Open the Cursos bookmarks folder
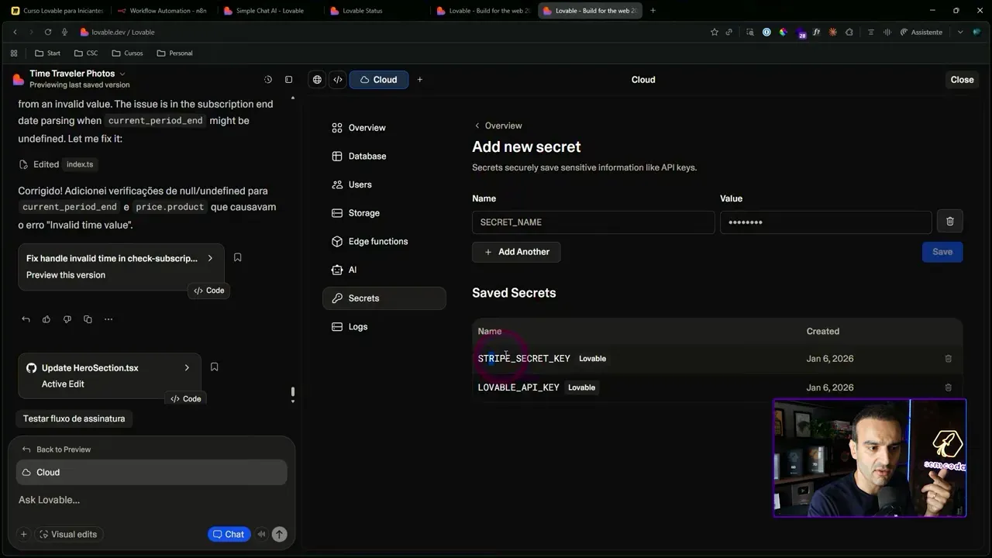992x558 pixels. tap(127, 53)
